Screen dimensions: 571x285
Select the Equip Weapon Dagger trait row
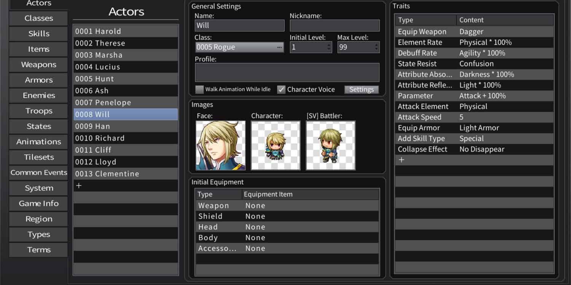click(474, 32)
